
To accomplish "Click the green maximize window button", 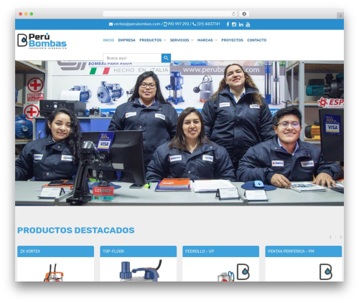I will (32, 14).
